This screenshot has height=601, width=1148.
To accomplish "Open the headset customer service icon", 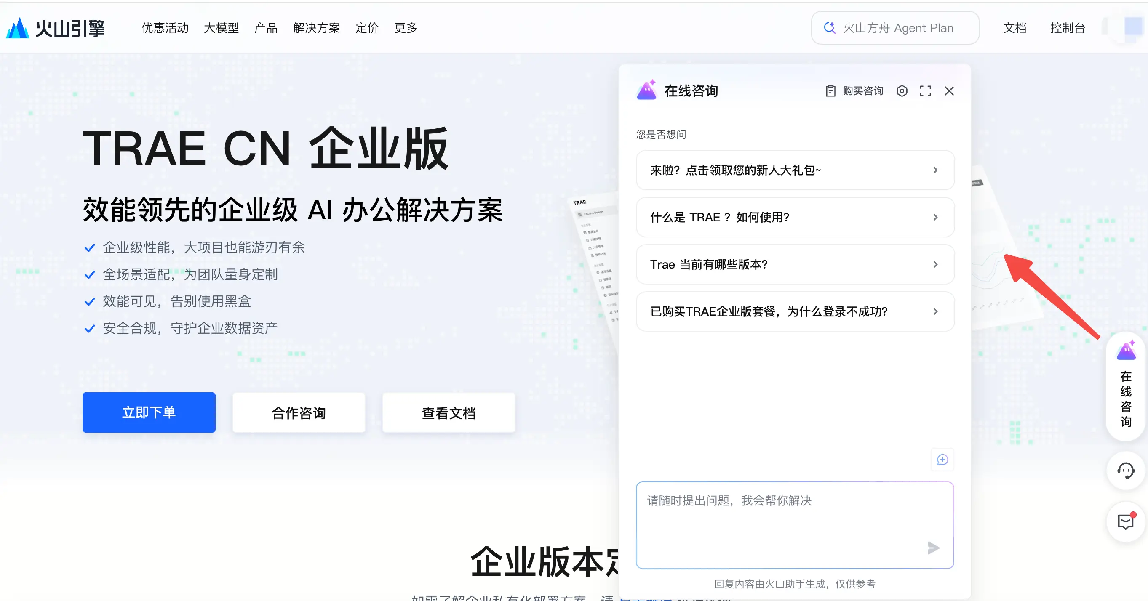I will [x=1126, y=471].
